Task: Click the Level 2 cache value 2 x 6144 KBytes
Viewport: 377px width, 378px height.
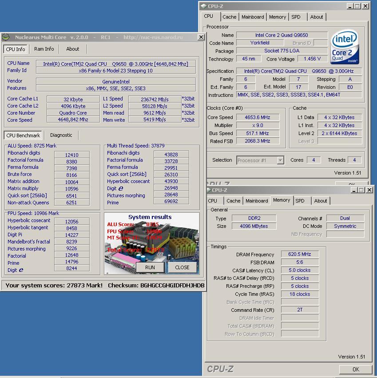Action: point(339,133)
